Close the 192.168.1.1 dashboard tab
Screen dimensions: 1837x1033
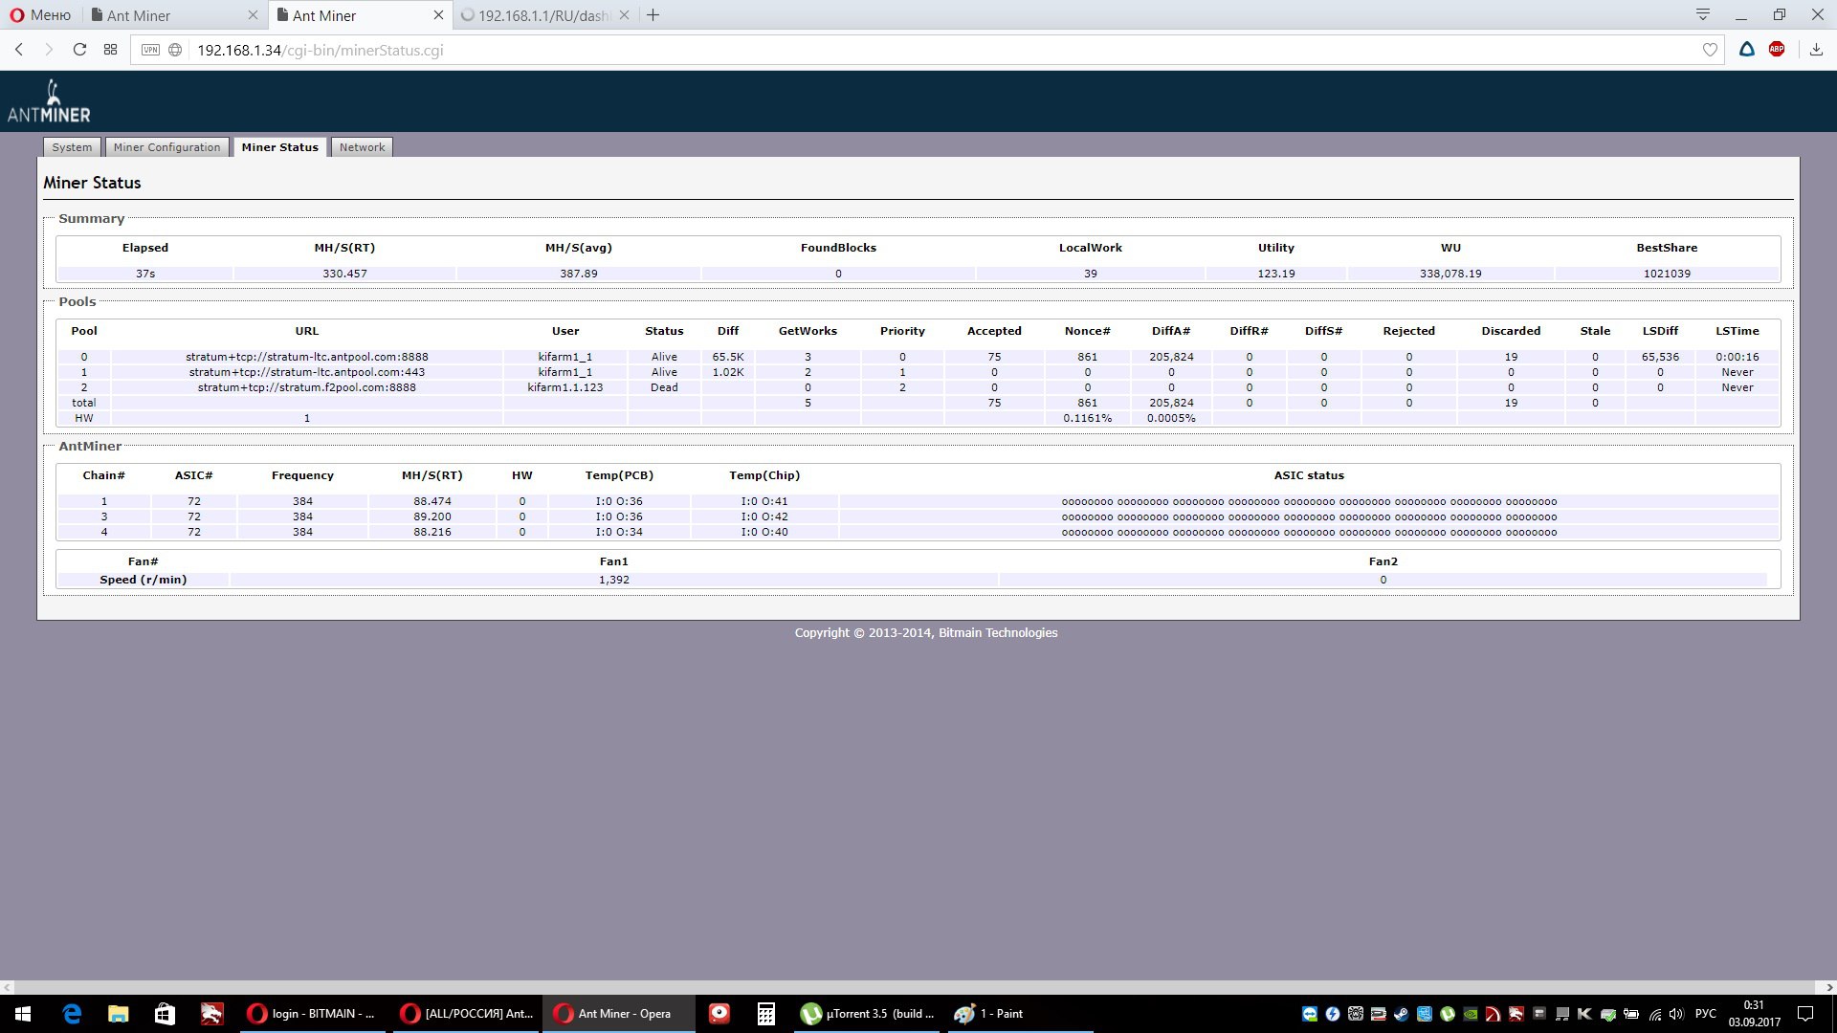click(624, 15)
